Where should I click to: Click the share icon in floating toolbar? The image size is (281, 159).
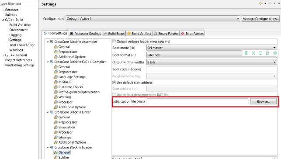point(268,53)
